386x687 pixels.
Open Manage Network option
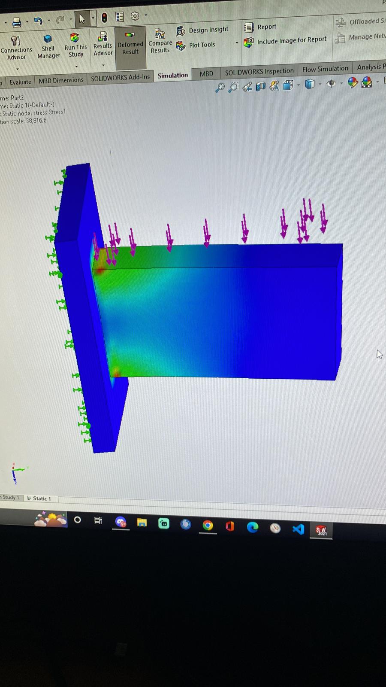360,37
